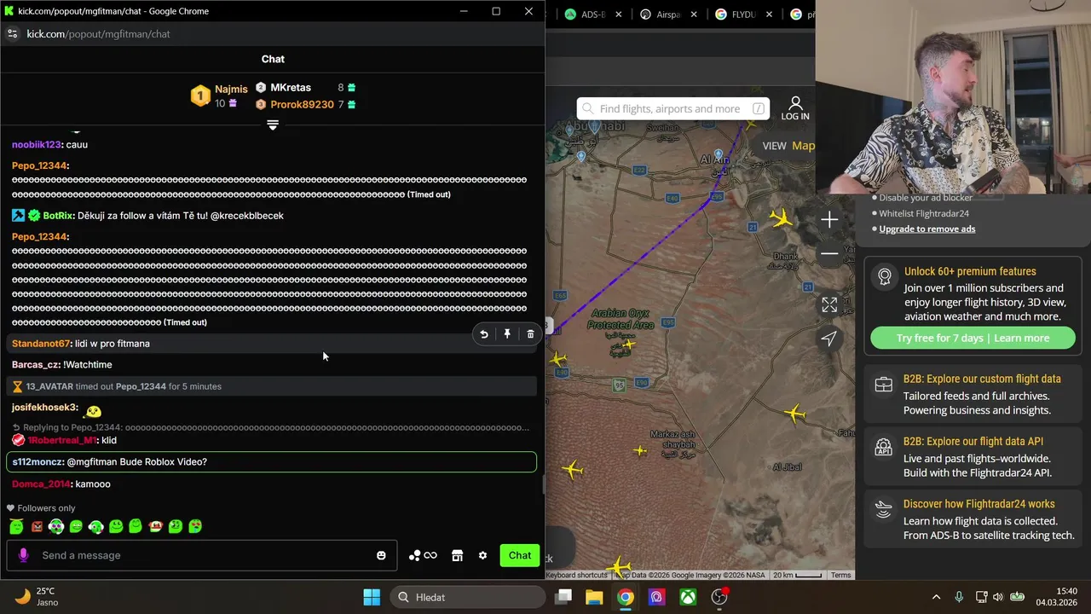Pin the Standanot67 chat message

(x=507, y=334)
